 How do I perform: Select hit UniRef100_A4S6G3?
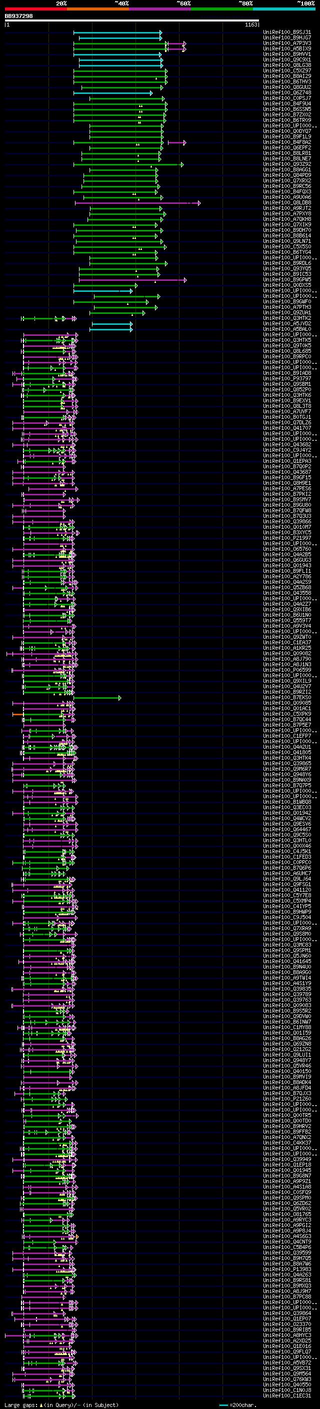pos(287,1237)
